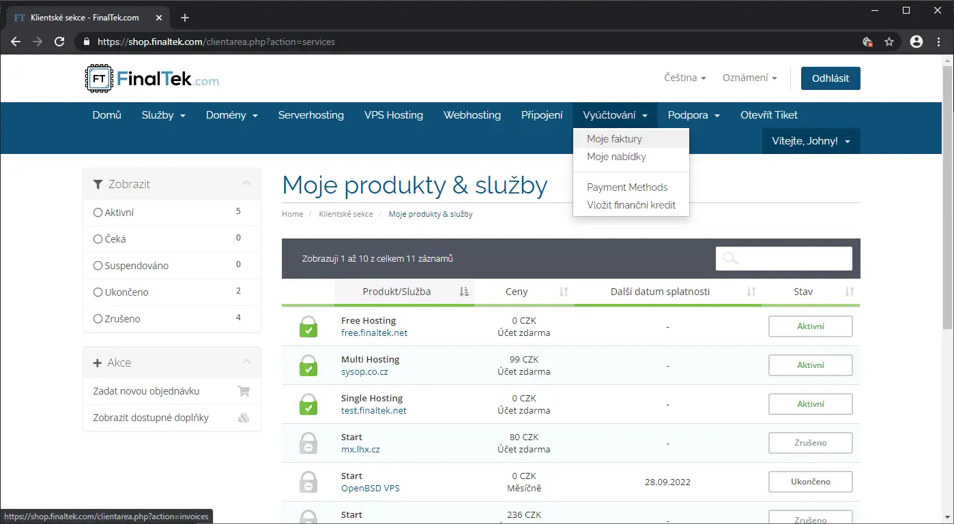Open the sysop.co.cz domain link
Viewport: 954px width, 524px height.
coord(364,372)
